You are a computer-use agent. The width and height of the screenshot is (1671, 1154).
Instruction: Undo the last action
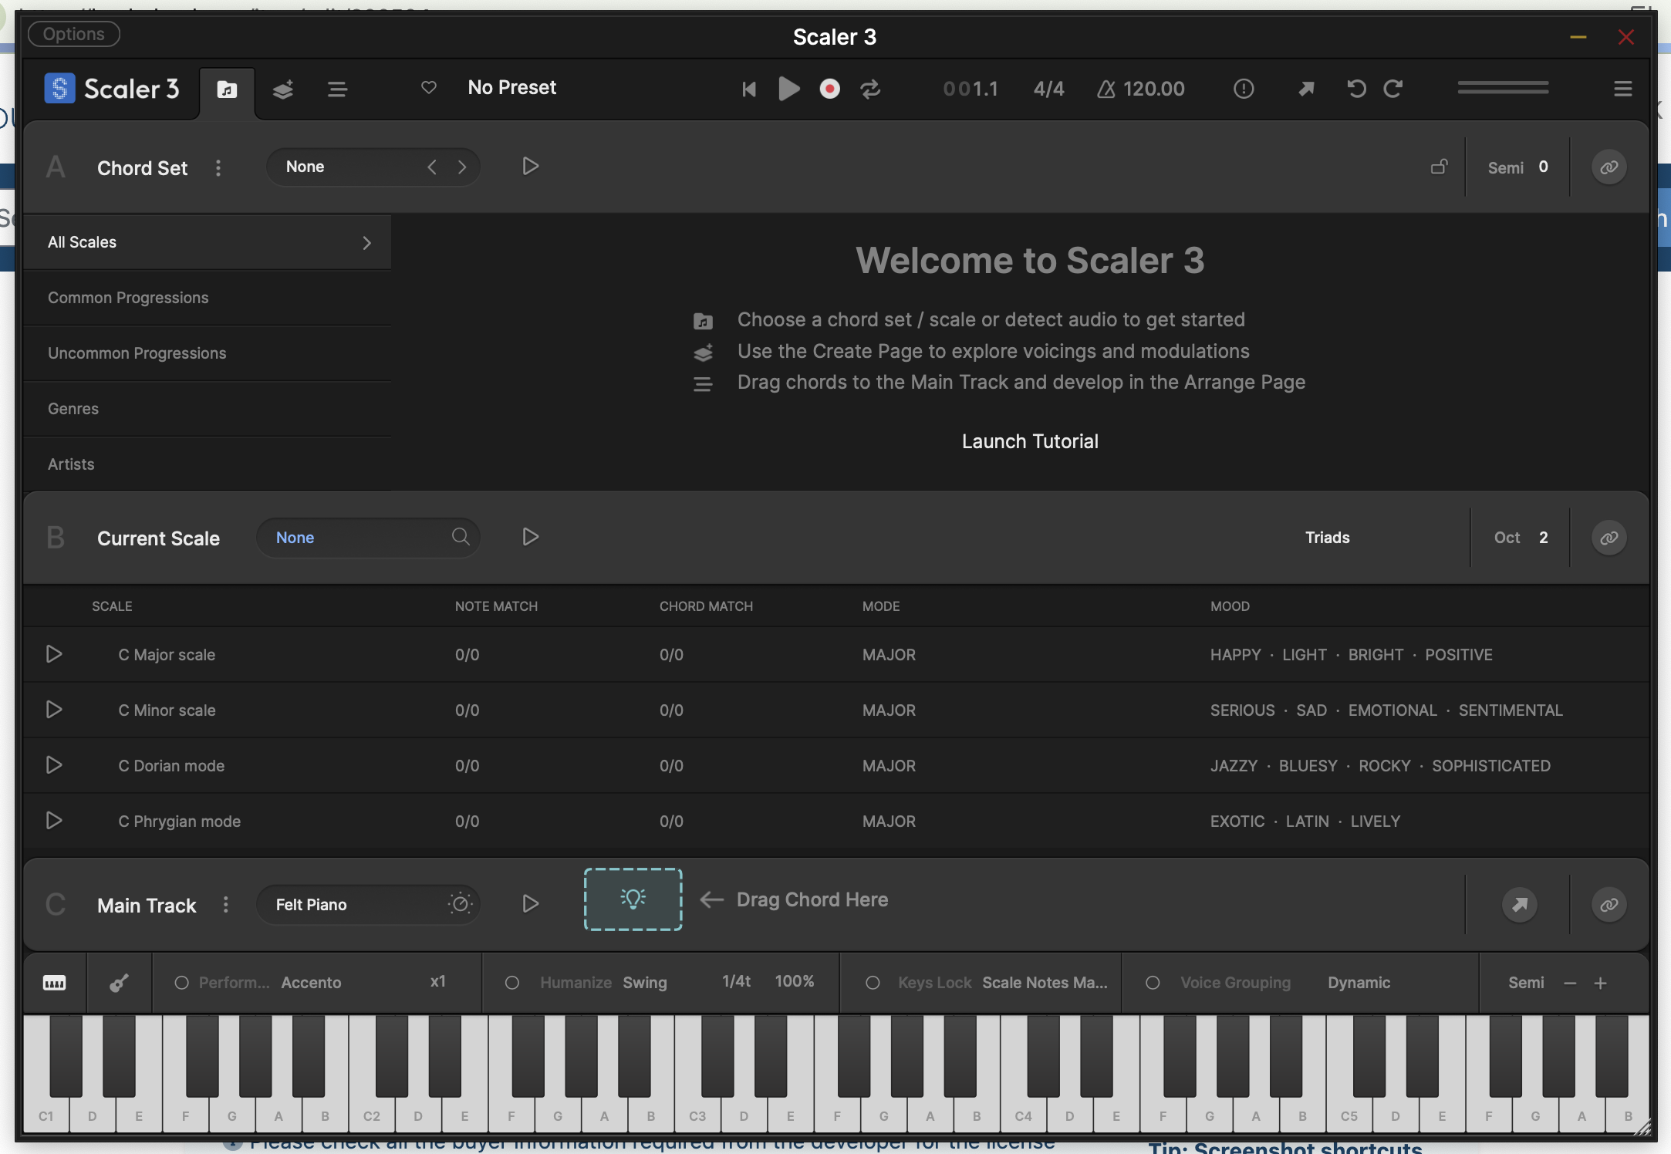pyautogui.click(x=1356, y=89)
